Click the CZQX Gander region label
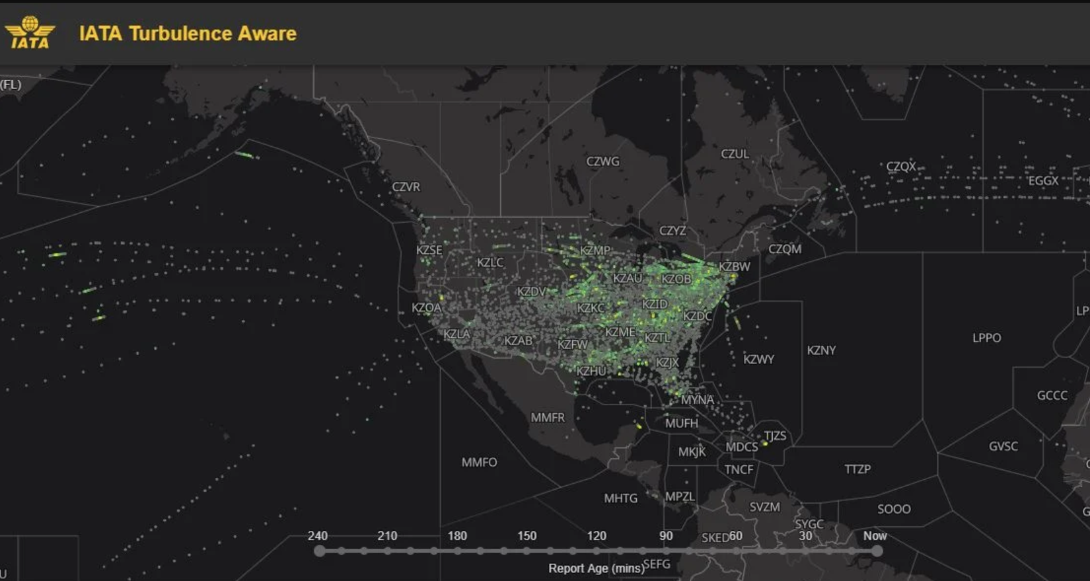1090x581 pixels. click(x=901, y=167)
